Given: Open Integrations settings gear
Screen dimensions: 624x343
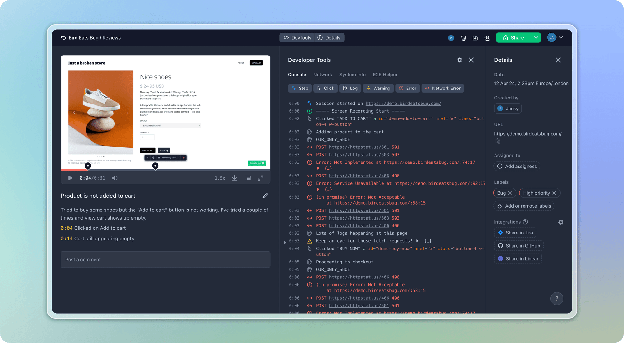Looking at the screenshot, I should coord(561,222).
